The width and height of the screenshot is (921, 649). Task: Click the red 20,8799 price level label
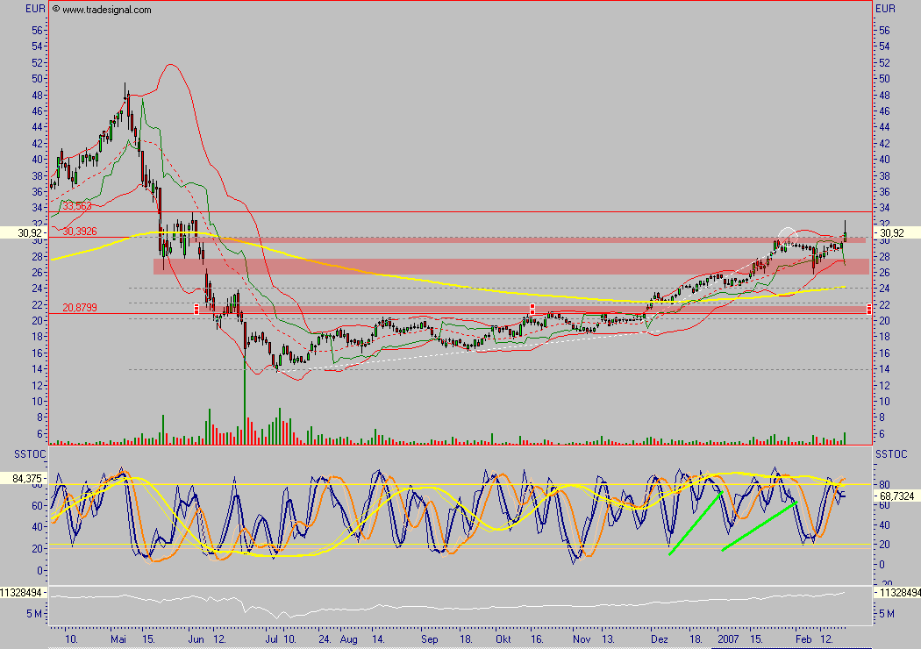tap(80, 308)
